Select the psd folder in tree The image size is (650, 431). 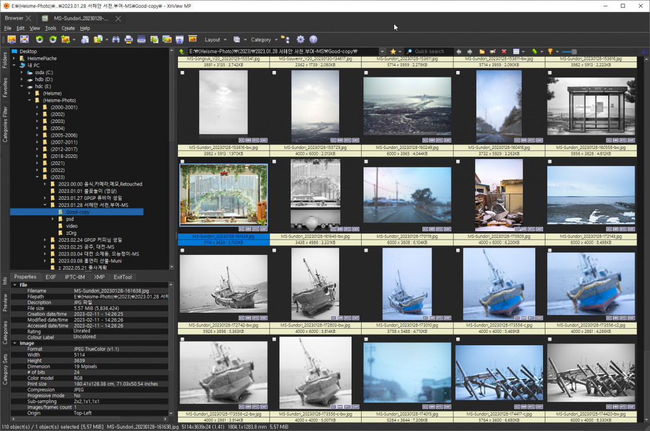pos(70,219)
